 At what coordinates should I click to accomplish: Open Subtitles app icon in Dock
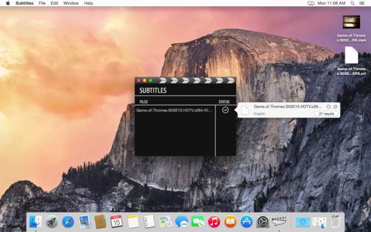coord(279,222)
